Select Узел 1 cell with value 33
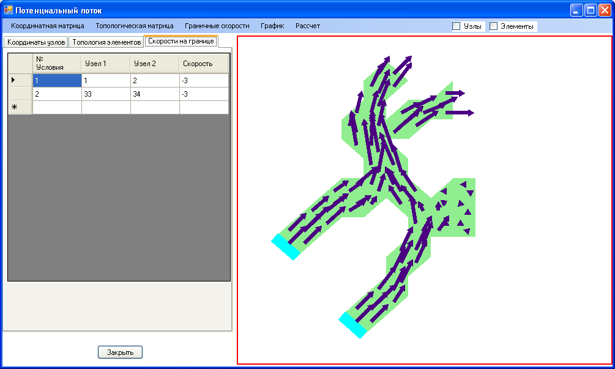 tap(106, 94)
